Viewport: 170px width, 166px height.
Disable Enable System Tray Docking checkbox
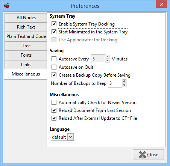54,24
